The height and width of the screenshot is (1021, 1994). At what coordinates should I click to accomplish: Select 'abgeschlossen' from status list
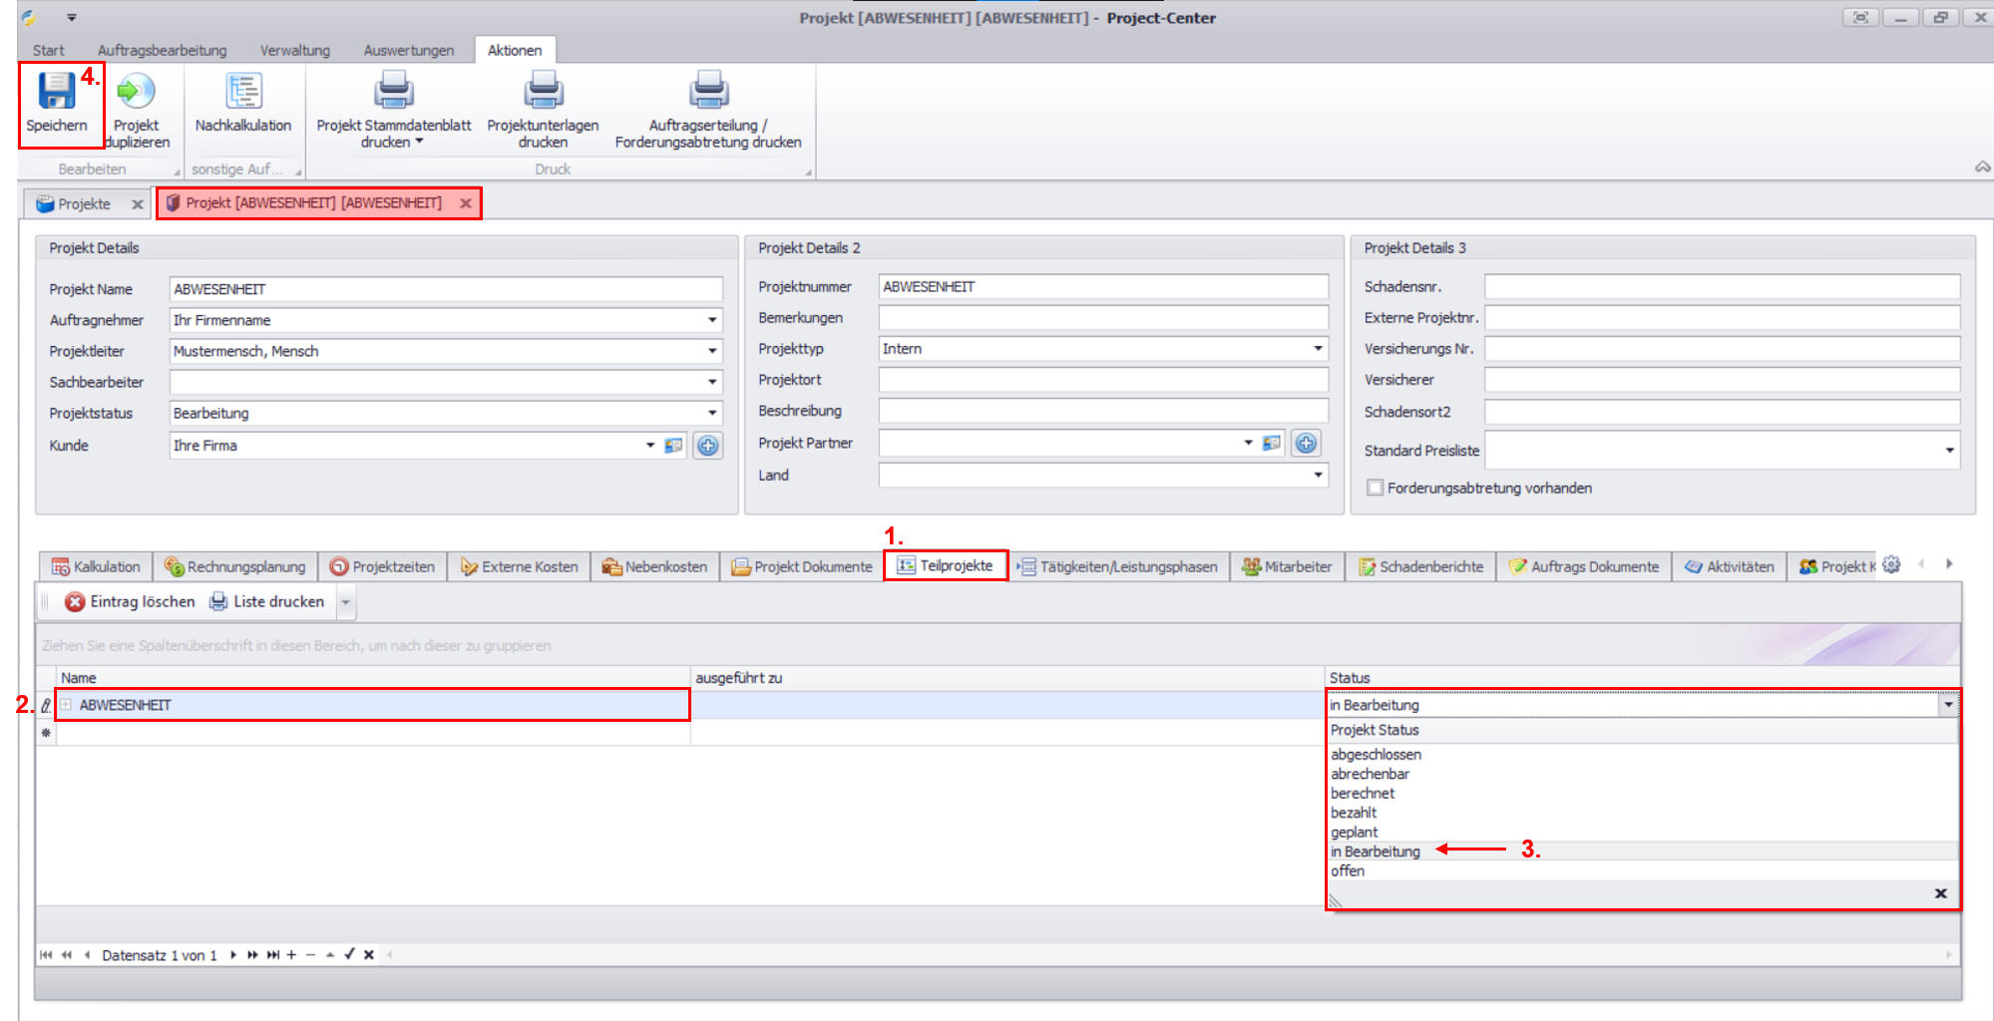pyautogui.click(x=1376, y=755)
